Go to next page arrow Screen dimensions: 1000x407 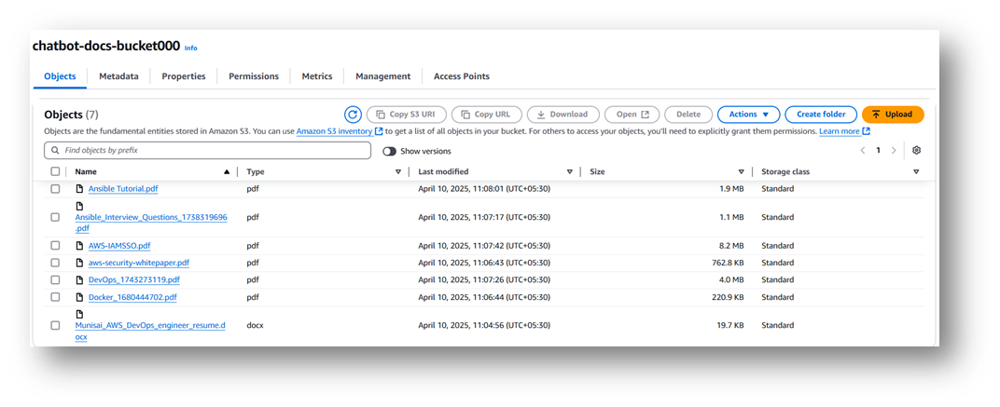coord(894,150)
